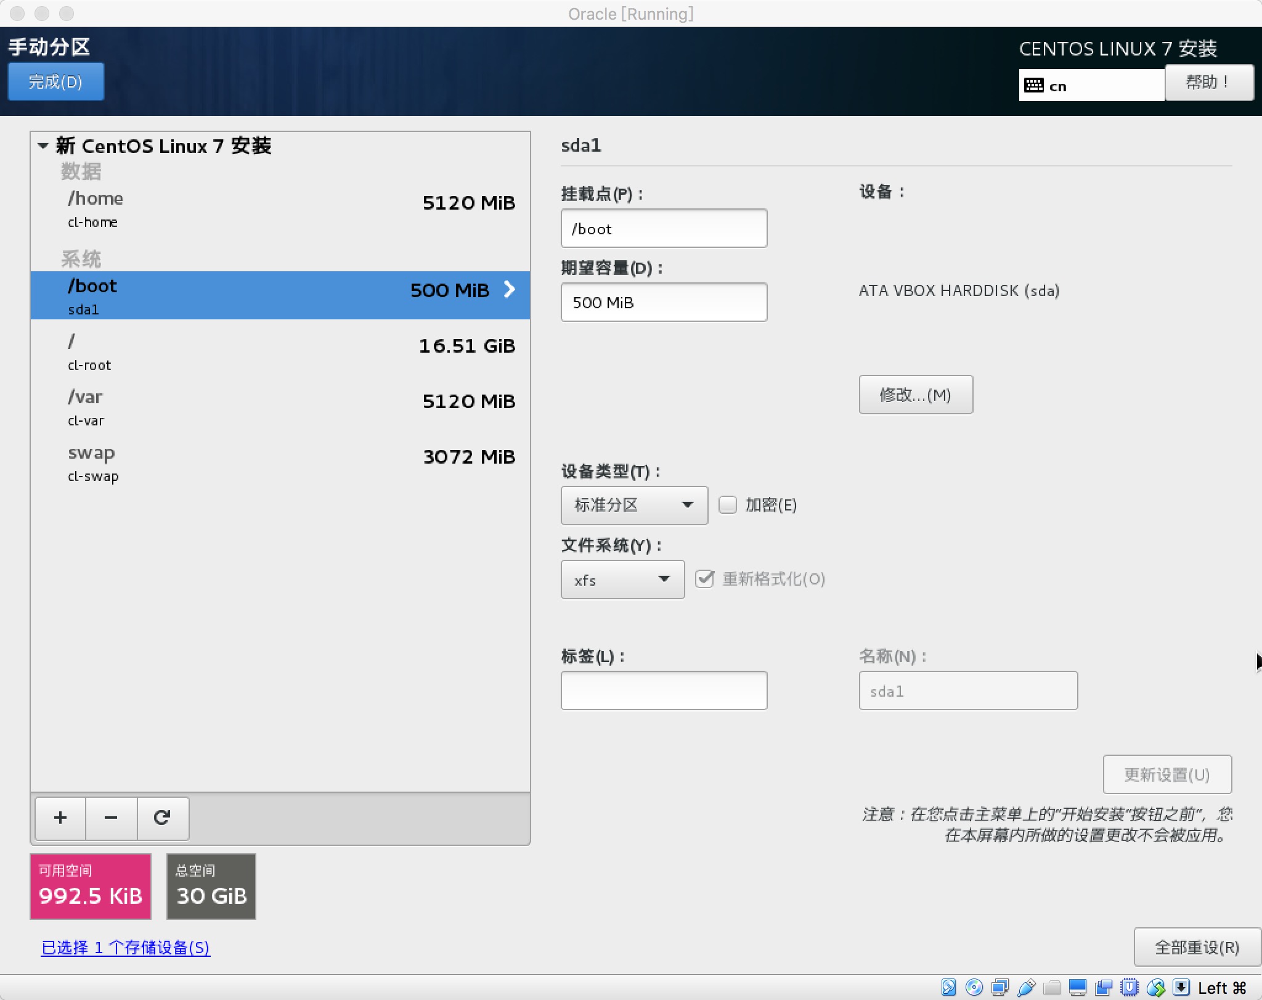The width and height of the screenshot is (1262, 1000).
Task: Click the ATA VBOX HARDDISK (sda) device text
Action: coord(959,290)
